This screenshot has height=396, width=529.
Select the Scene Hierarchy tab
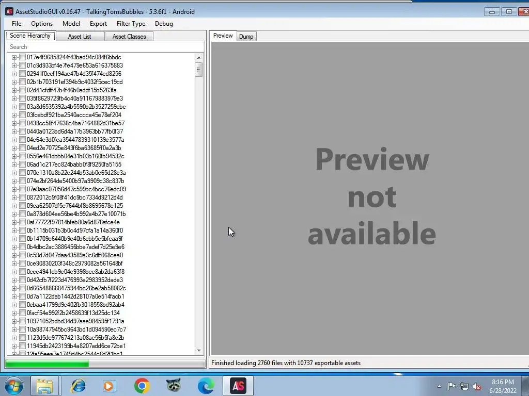click(x=30, y=36)
